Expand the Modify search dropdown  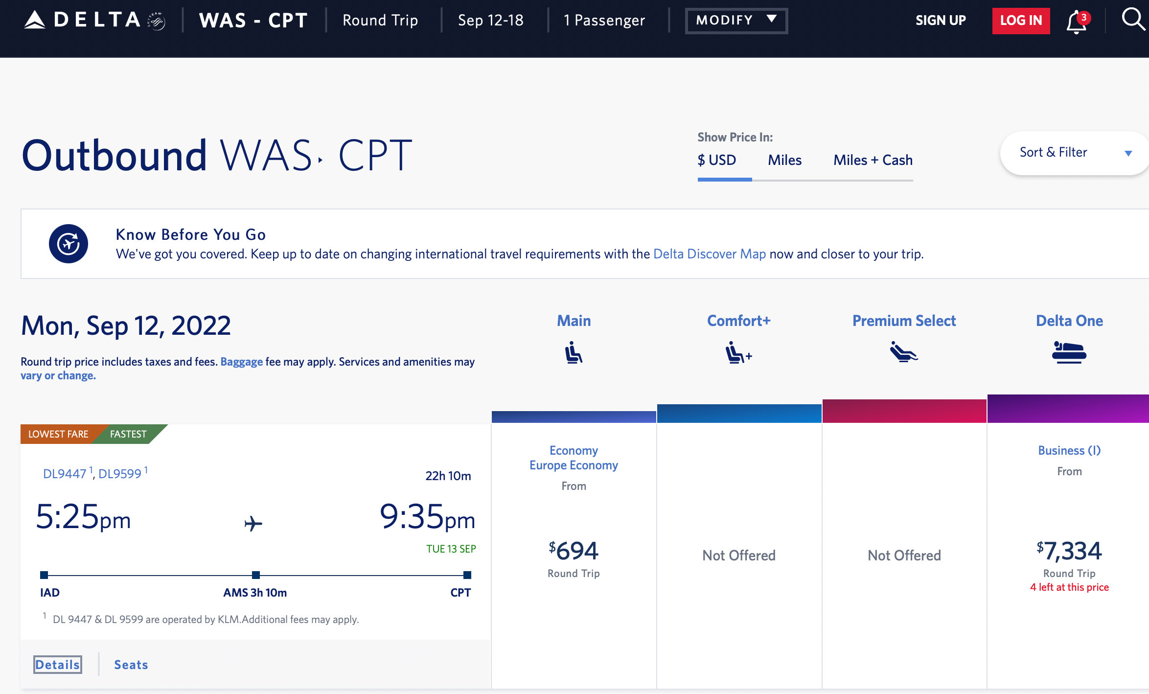[736, 21]
